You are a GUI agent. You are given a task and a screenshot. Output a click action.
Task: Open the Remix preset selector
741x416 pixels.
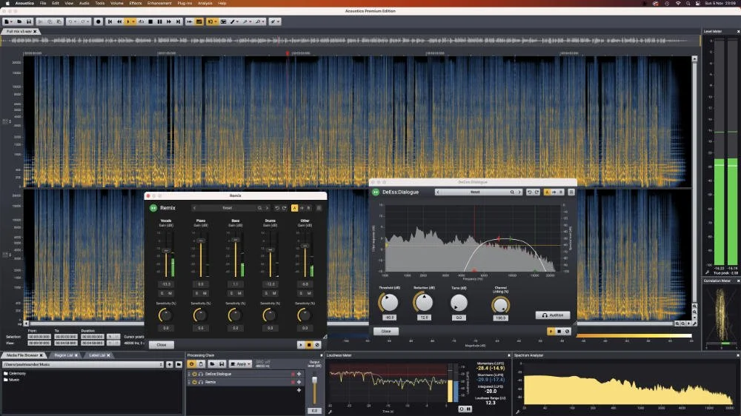(227, 208)
